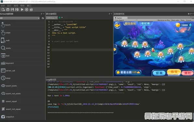Choose the red 限时 mode button
The height and width of the screenshot is (122, 194).
tap(187, 73)
